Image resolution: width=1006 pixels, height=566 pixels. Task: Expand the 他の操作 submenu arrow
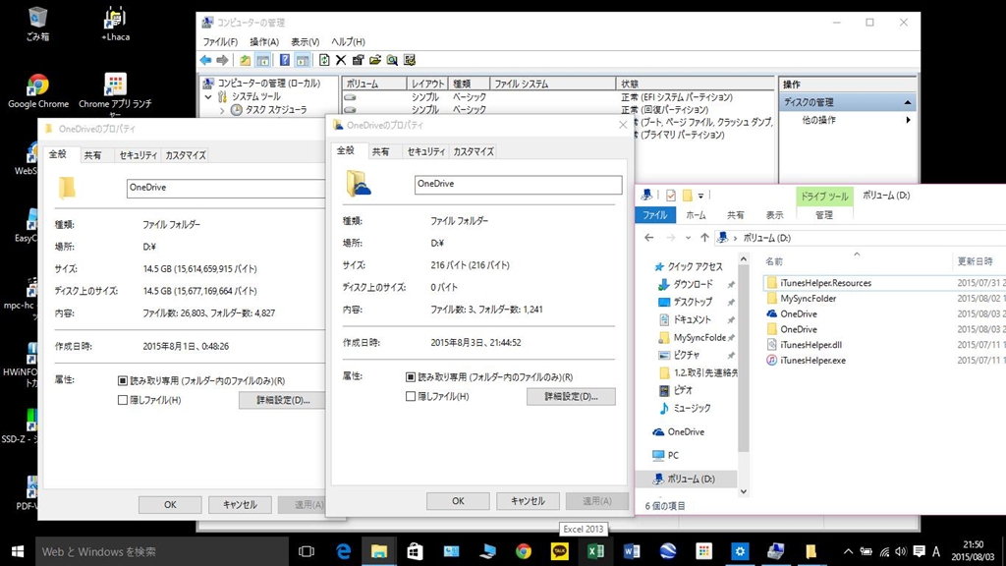tap(908, 120)
